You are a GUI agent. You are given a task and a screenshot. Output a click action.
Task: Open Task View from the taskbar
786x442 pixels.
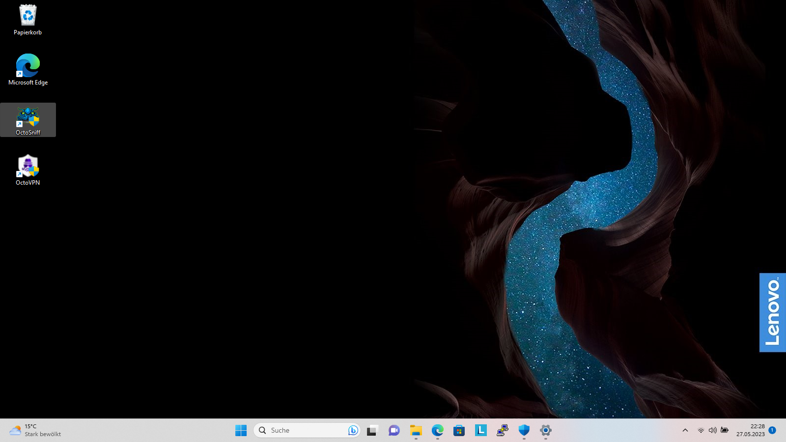tap(372, 431)
